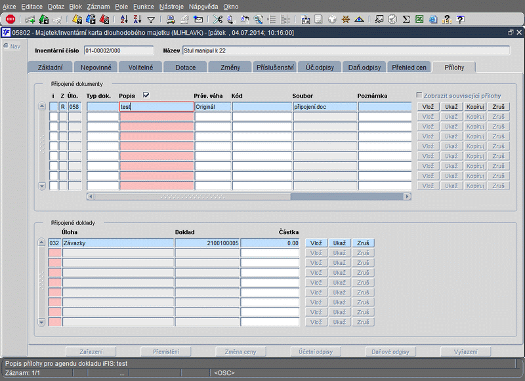Enable 'Zobrazit související přílohy' checkbox
Screen dimensions: 525x381
tap(420, 96)
